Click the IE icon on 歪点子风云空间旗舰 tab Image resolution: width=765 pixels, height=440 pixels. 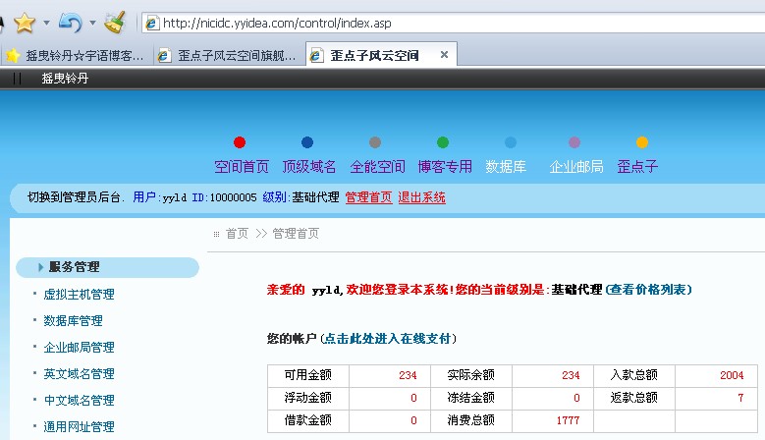pos(163,56)
